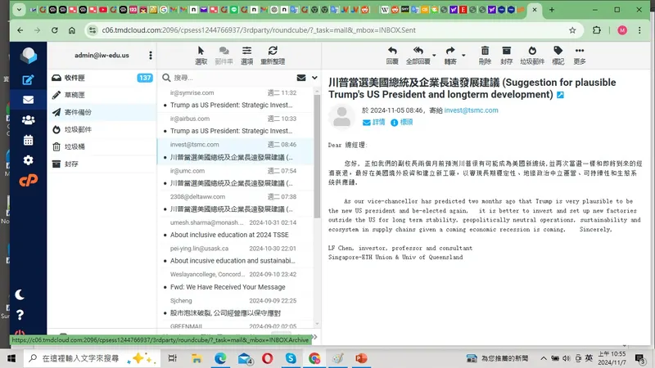Open the help question mark icon
The image size is (655, 368).
pyautogui.click(x=20, y=315)
